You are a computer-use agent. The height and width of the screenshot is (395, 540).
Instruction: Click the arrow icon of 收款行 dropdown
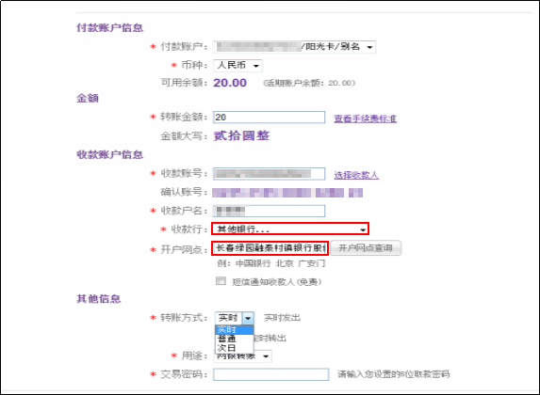pyautogui.click(x=363, y=229)
